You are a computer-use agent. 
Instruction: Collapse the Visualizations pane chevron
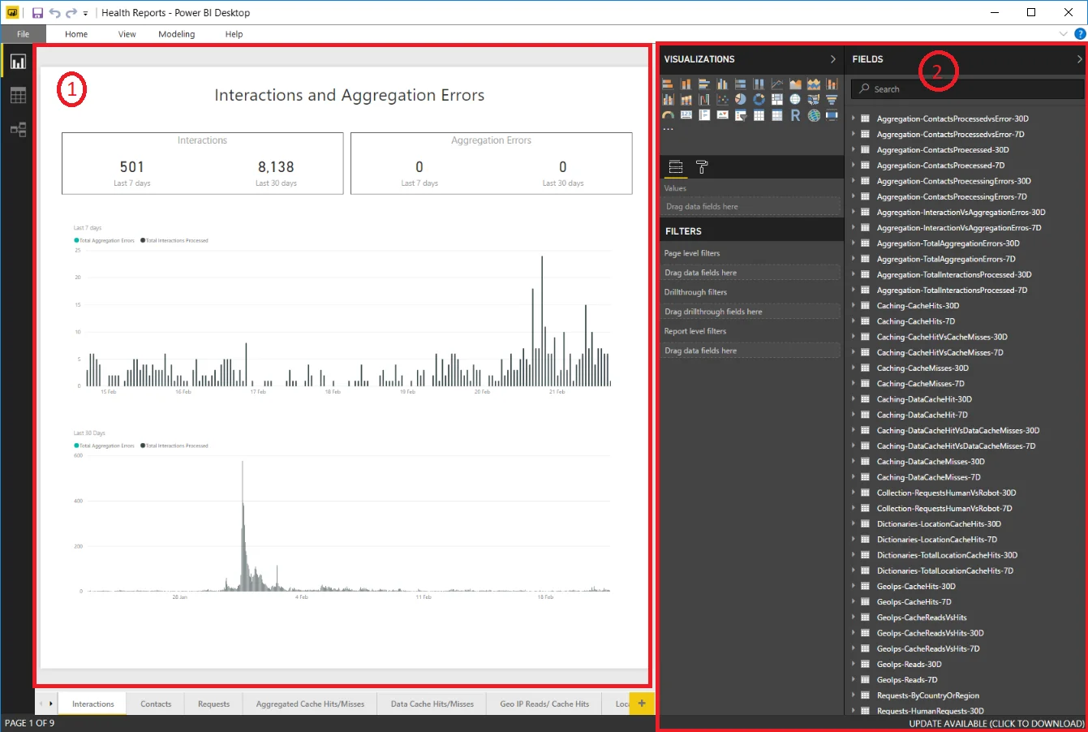[832, 59]
